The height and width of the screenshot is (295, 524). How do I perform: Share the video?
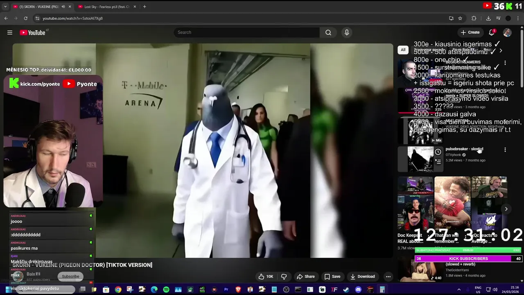[x=305, y=277]
